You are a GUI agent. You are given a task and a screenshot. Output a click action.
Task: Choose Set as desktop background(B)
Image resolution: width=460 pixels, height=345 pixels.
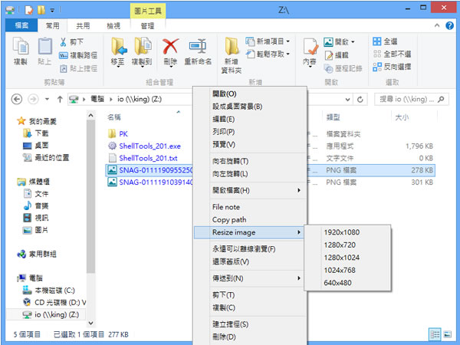tap(251, 107)
